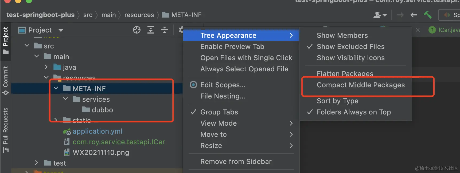Image resolution: width=460 pixels, height=173 pixels.
Task: Open the Project view dropdown arrow
Action: (x=61, y=30)
